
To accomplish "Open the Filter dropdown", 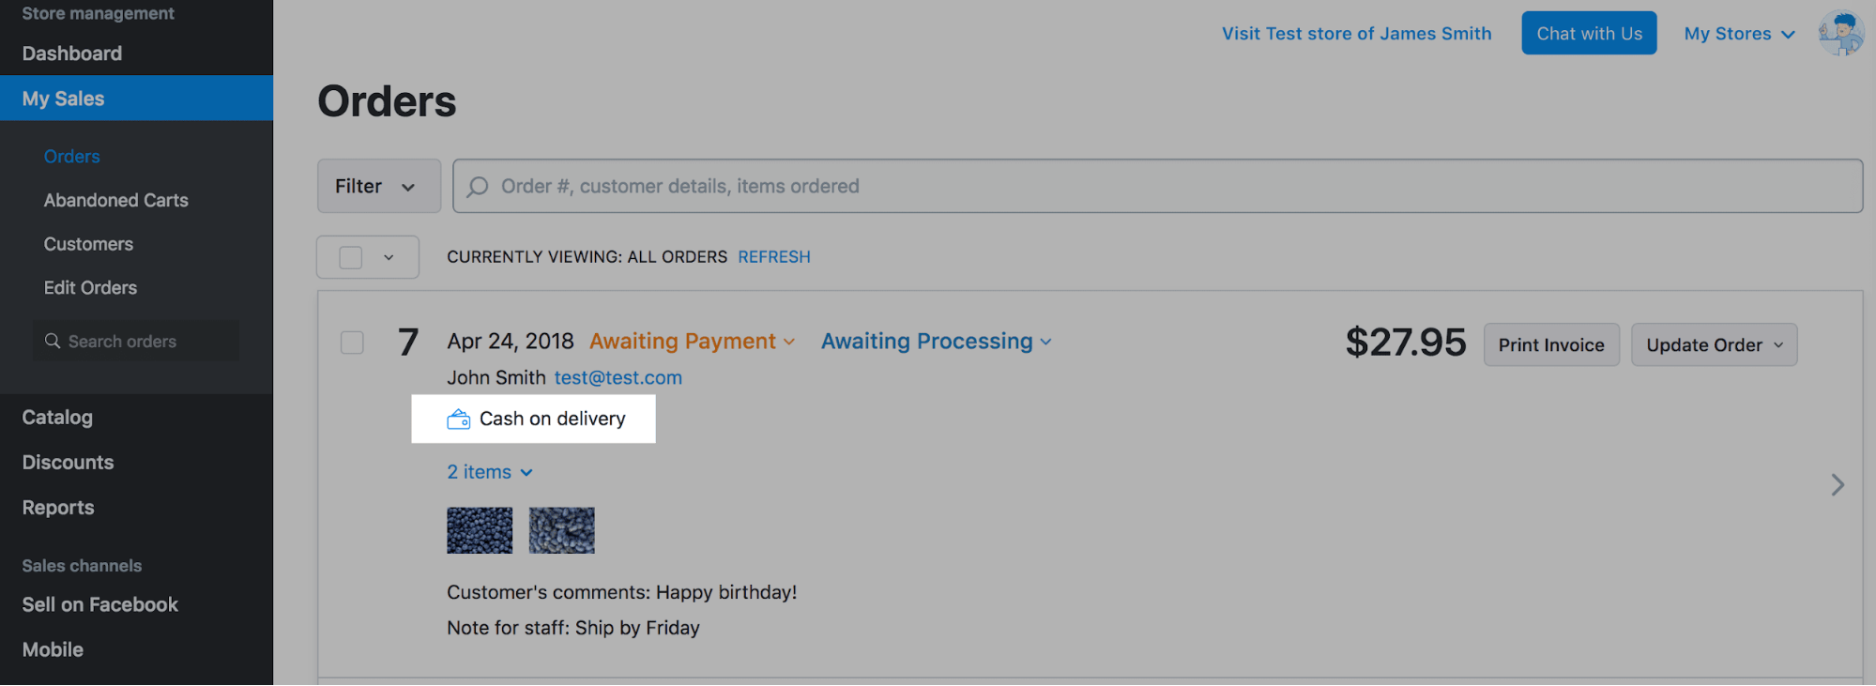I will click(378, 186).
